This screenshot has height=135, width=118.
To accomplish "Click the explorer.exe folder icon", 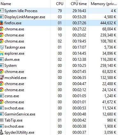I will click(2, 53).
